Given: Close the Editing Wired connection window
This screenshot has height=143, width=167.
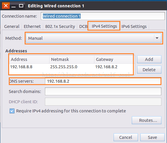Looking at the screenshot, I should click(x=6, y=6).
